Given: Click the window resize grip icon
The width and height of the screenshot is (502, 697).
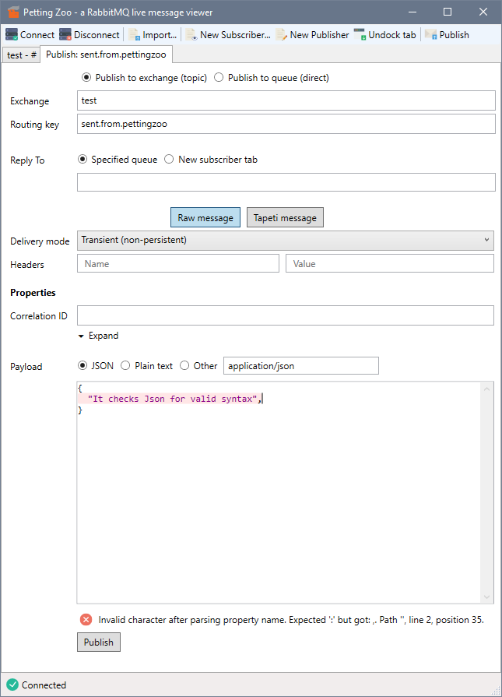Looking at the screenshot, I should 497,691.
